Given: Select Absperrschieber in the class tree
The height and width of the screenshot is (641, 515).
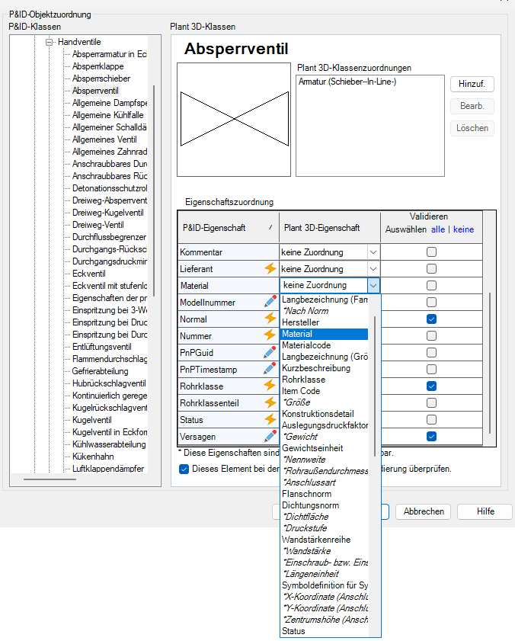Looking at the screenshot, I should 101,79.
